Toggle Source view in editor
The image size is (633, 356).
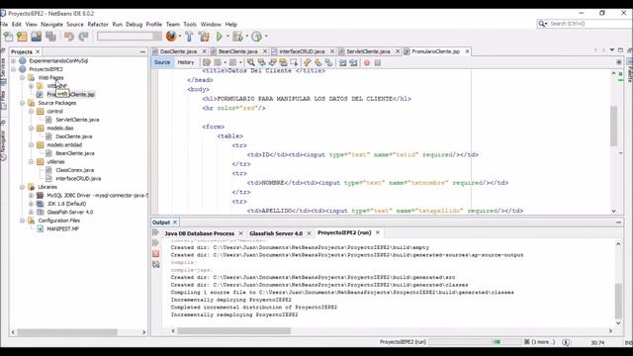coord(162,62)
